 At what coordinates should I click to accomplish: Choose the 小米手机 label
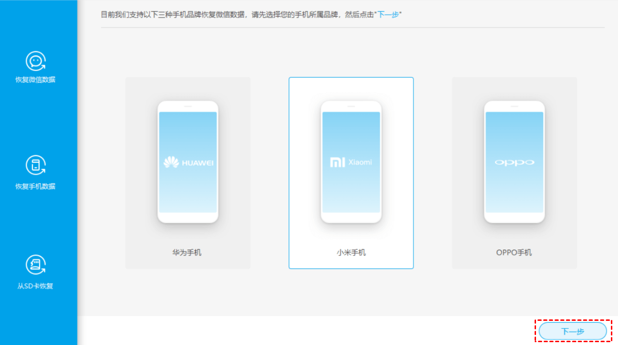351,253
